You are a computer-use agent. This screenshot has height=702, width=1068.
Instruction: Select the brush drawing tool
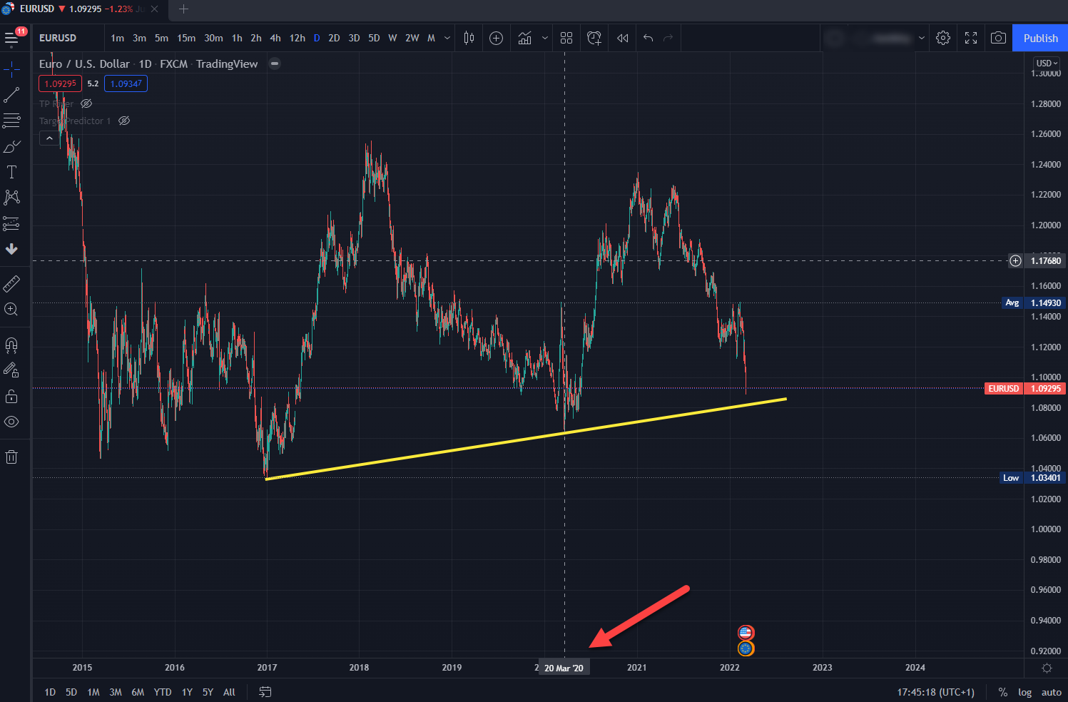pyautogui.click(x=11, y=146)
